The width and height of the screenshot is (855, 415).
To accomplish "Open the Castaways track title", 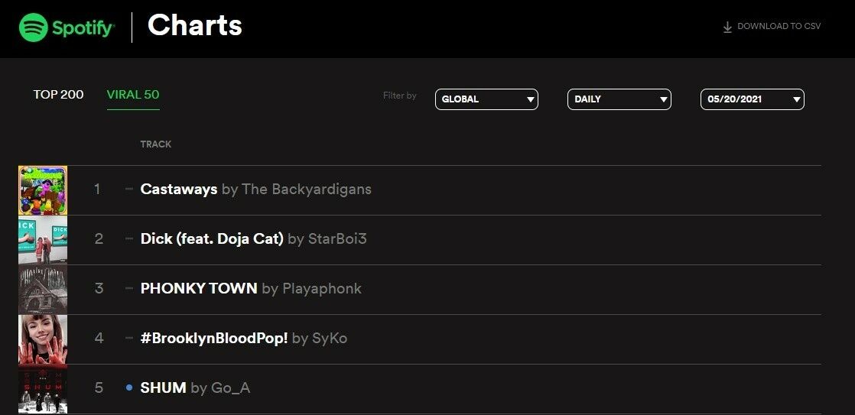I will [x=179, y=190].
